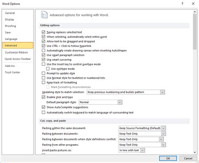Toggle Use smart cursoring checkbox
This screenshot has width=199, height=163.
(44, 60)
